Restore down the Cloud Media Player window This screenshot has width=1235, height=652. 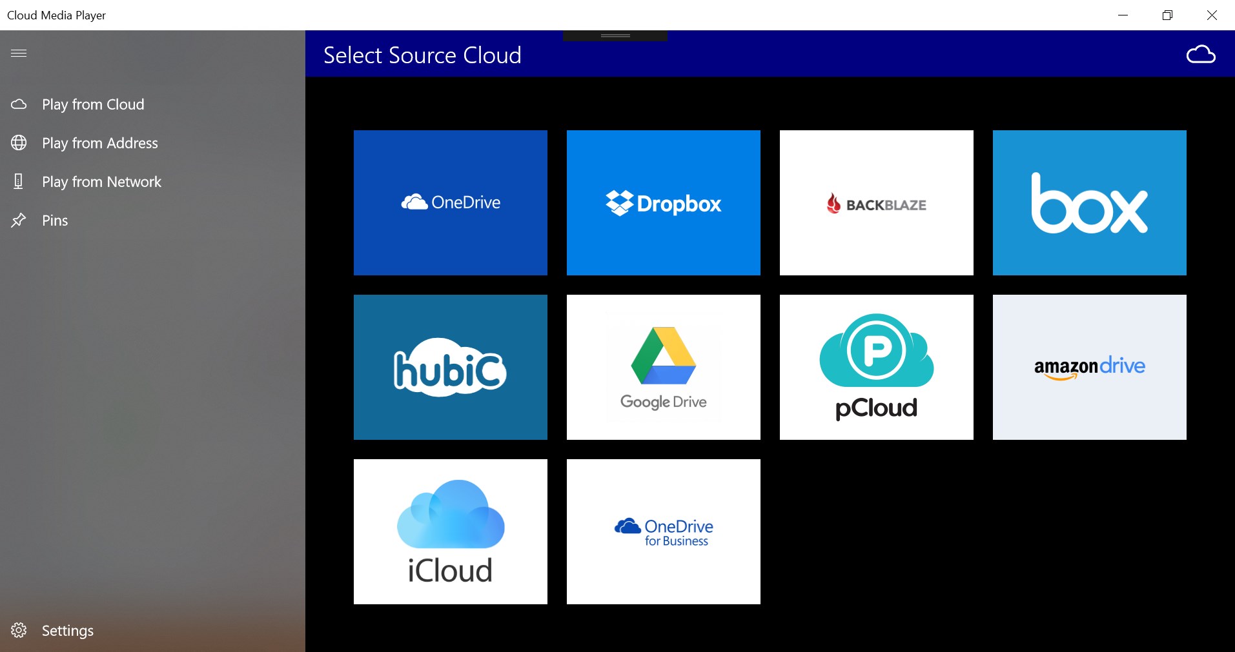tap(1167, 15)
